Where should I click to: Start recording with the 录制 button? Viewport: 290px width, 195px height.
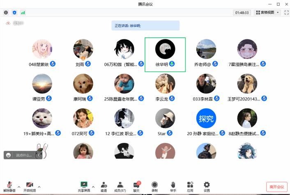click(154, 187)
